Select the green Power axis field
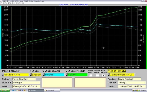Viewport: 147px width, 92px height. coord(78,75)
